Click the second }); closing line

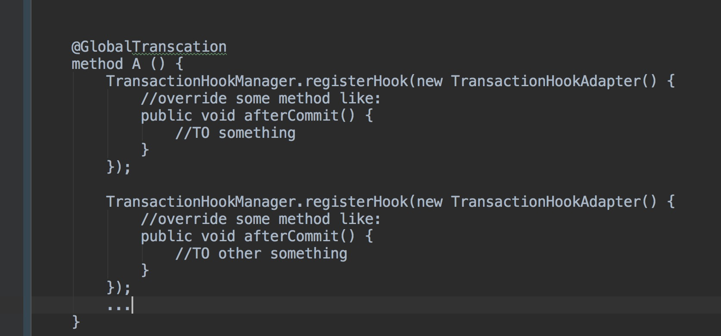click(x=119, y=288)
